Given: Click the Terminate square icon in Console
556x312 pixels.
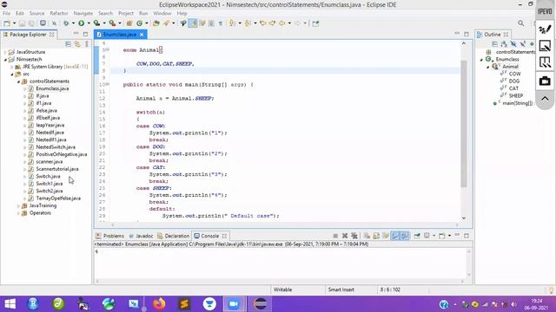Looking at the screenshot, I should pyautogui.click(x=335, y=236).
